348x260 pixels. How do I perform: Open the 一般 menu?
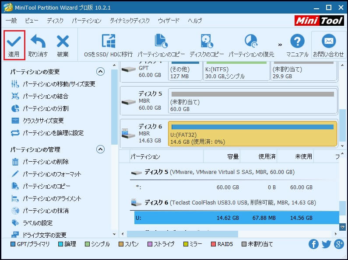(x=11, y=21)
